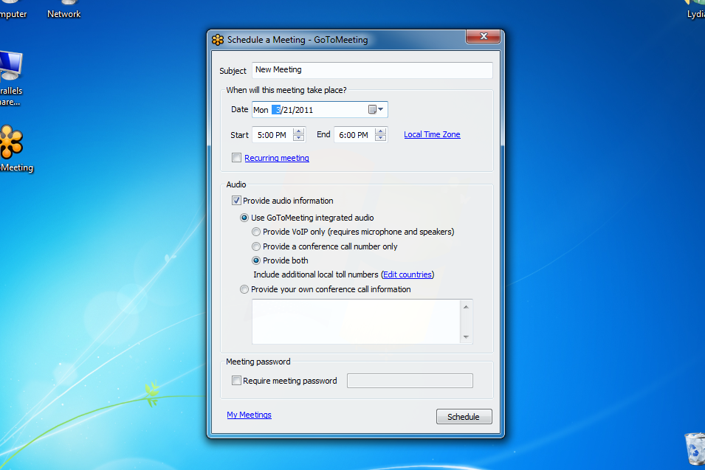Open the Edit countries link

[407, 274]
